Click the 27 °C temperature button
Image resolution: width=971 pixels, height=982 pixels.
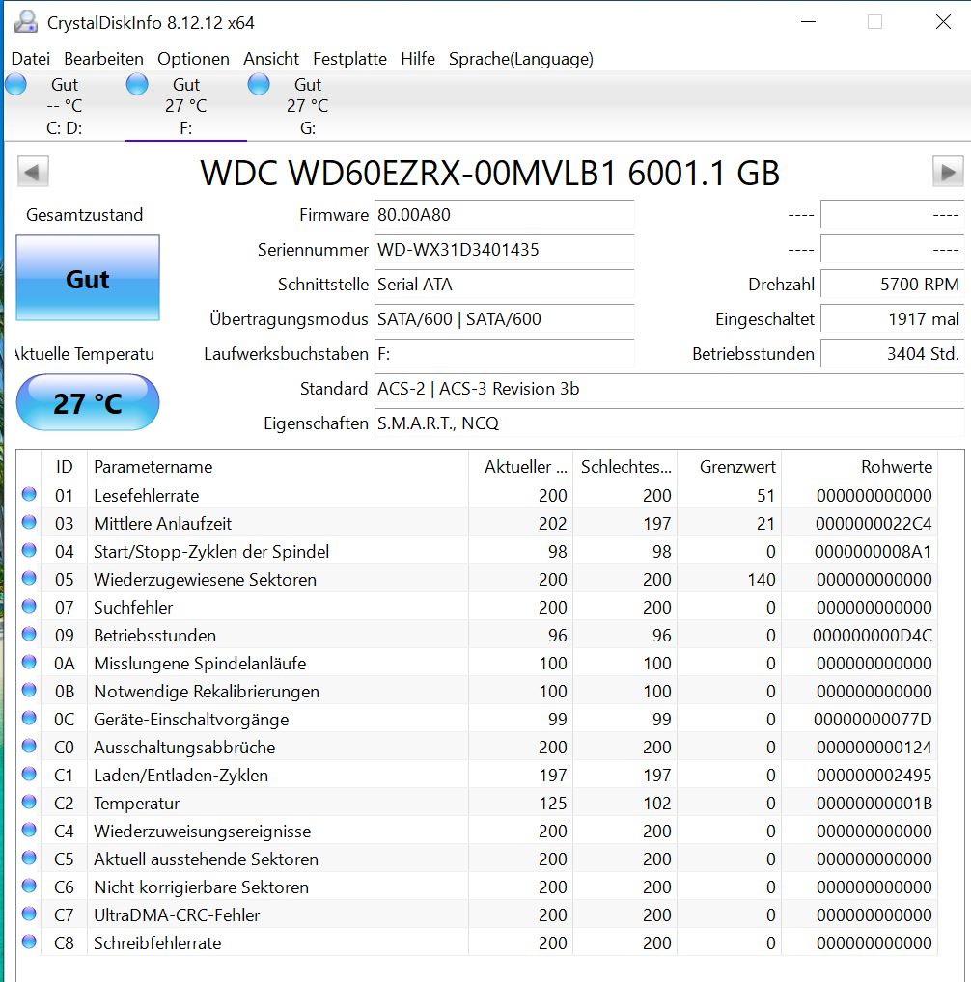(x=88, y=402)
